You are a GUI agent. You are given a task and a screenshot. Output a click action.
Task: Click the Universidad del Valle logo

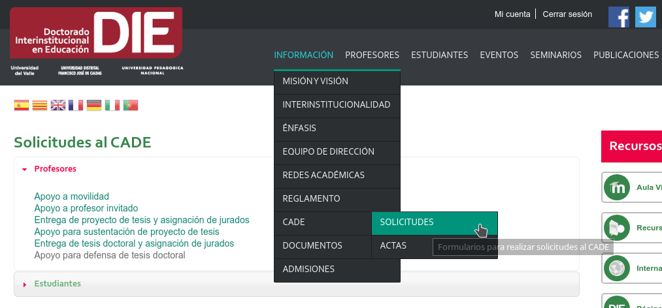[x=24, y=70]
